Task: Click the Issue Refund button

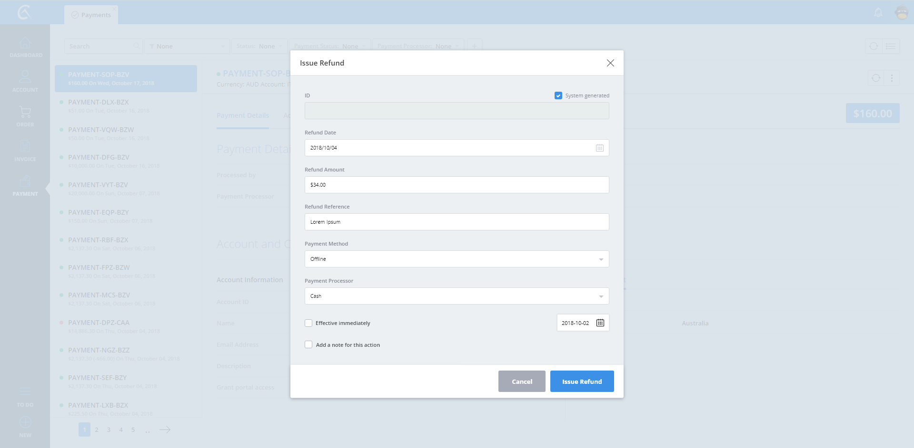Action: [x=582, y=381]
